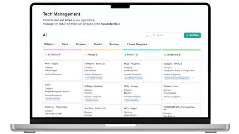Viewport: 239px width, 134px height.
Task: Open the Reminder filter dropdown
Action: [116, 44]
